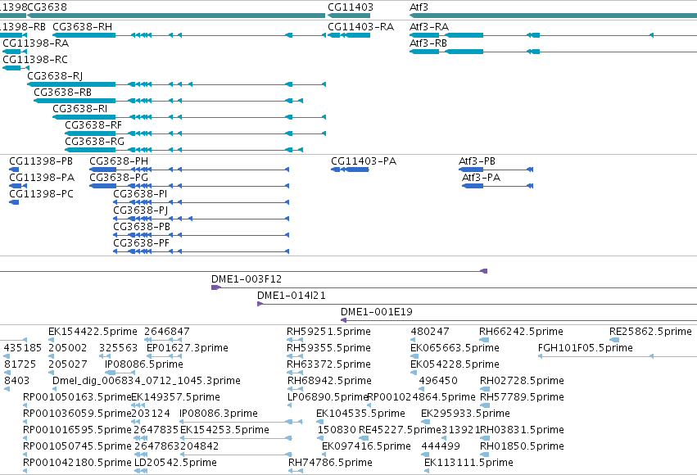Click EST RH66242.5prime
The image size is (697, 475).
pos(521,332)
